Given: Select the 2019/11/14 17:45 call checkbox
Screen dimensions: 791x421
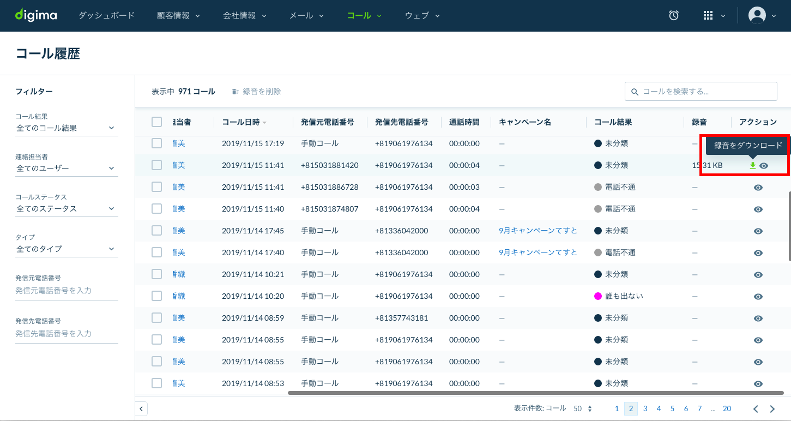Looking at the screenshot, I should pyautogui.click(x=156, y=230).
